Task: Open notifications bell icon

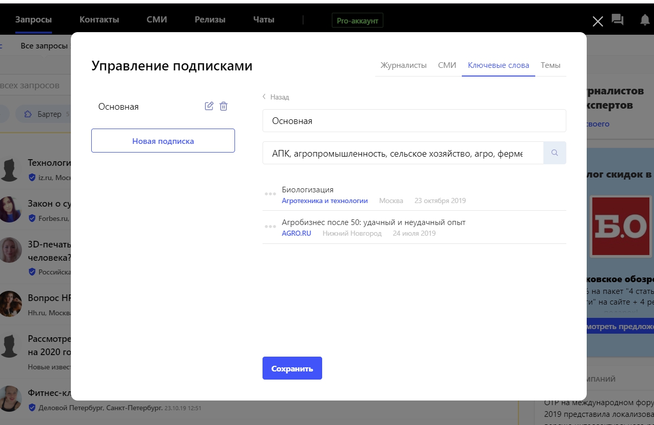Action: pos(645,20)
